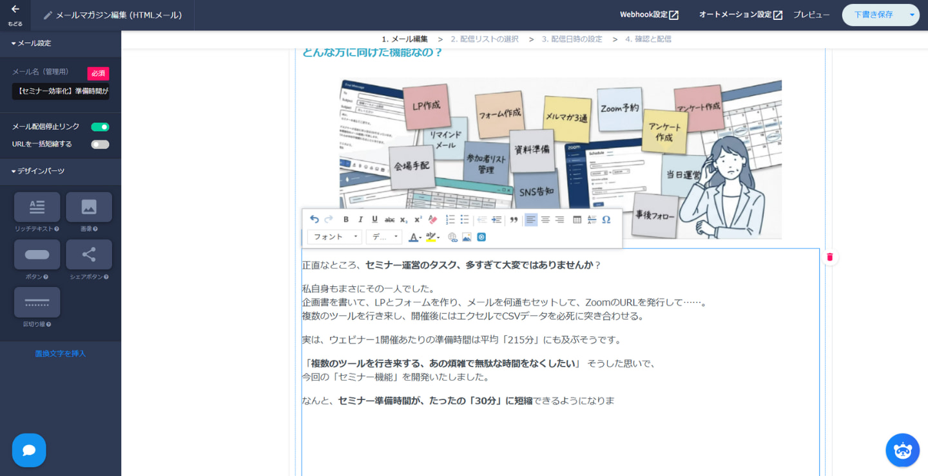Enable メール配信停止リンク toggle
Screen dimensions: 928x476
[x=100, y=126]
